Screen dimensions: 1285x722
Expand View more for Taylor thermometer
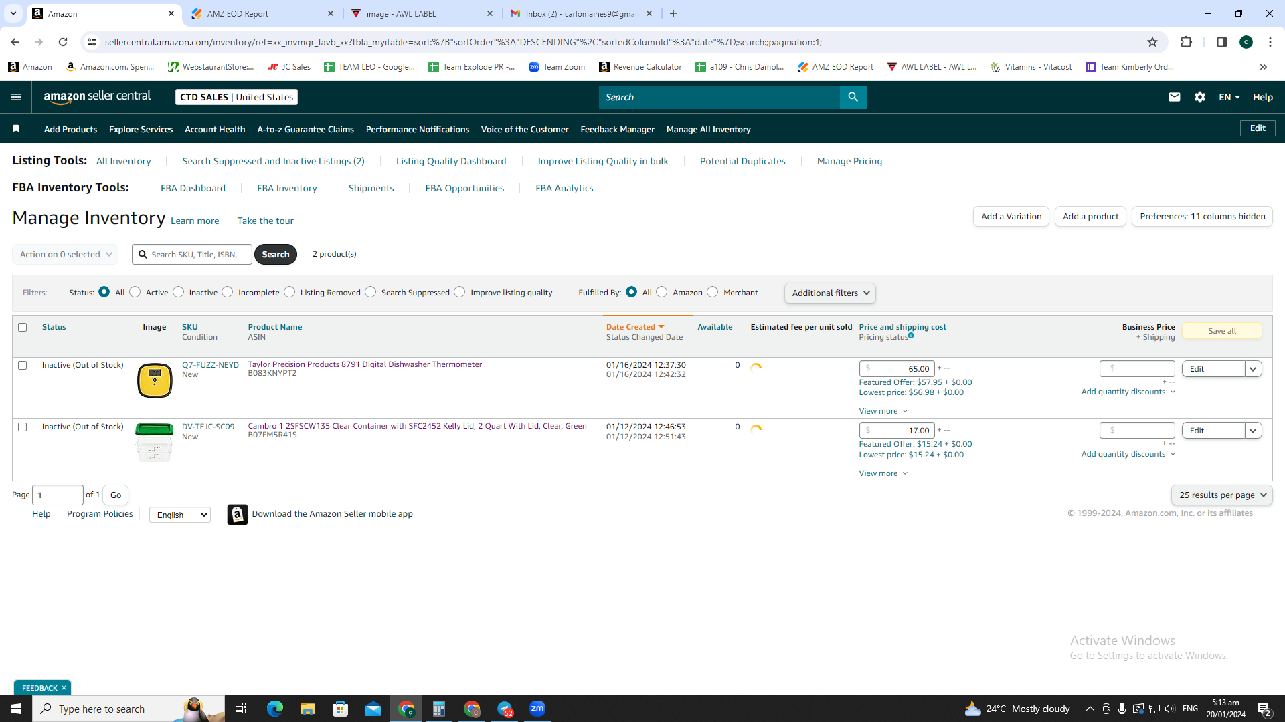tap(883, 411)
